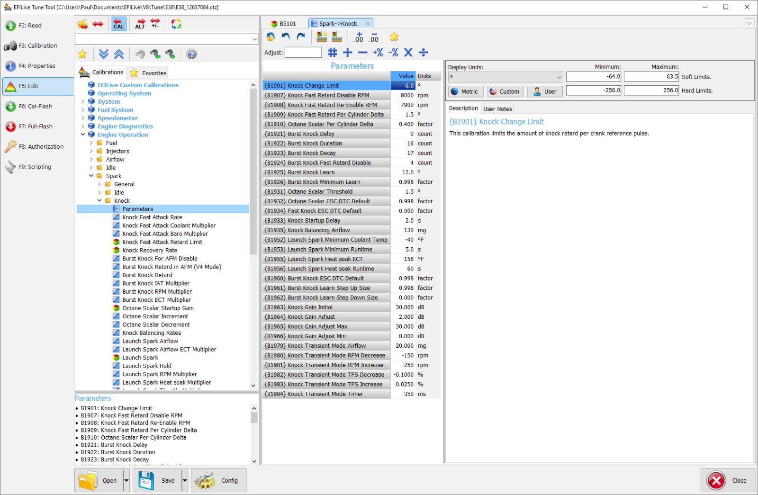Switch to the Favorites tab
The image size is (758, 495).
[x=148, y=73]
